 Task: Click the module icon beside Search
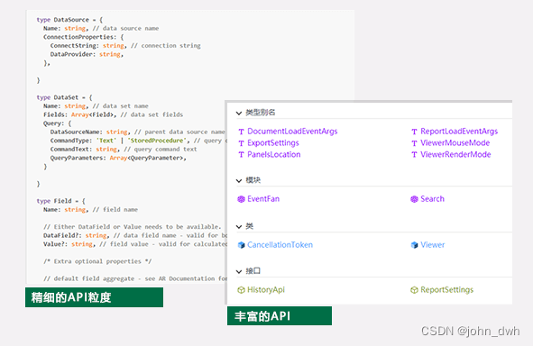click(x=414, y=199)
